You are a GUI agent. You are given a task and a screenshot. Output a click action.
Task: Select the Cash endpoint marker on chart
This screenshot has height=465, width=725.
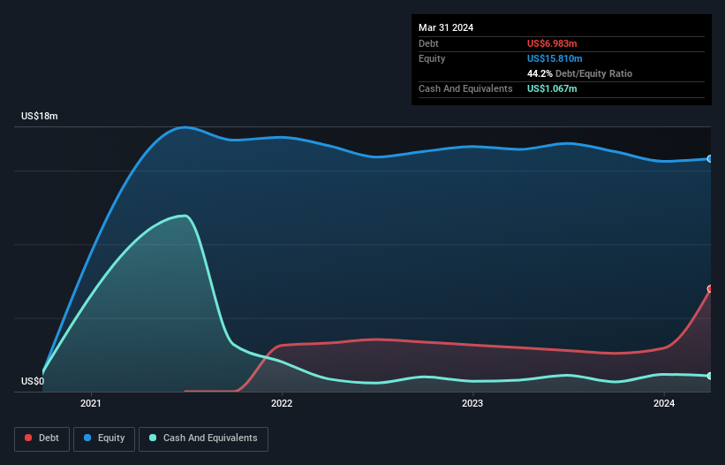(710, 376)
